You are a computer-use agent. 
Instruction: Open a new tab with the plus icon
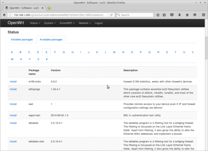click(49, 8)
